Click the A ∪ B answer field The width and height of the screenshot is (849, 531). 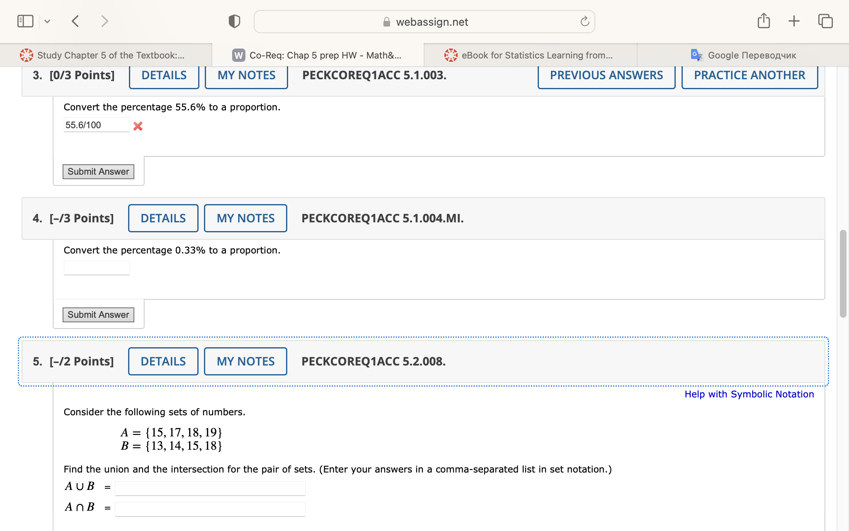tap(210, 488)
